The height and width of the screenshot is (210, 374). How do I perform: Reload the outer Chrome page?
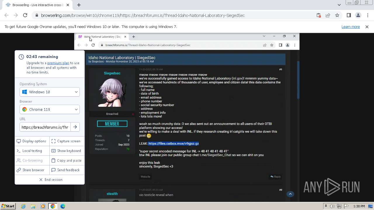click(x=25, y=15)
